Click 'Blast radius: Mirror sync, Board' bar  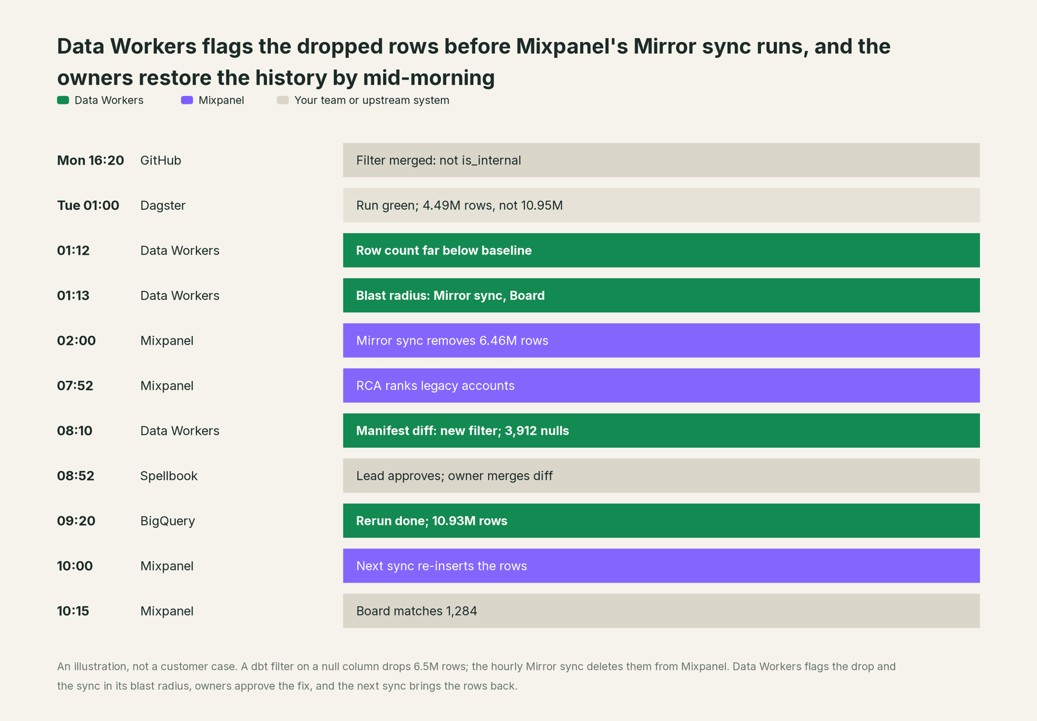661,295
